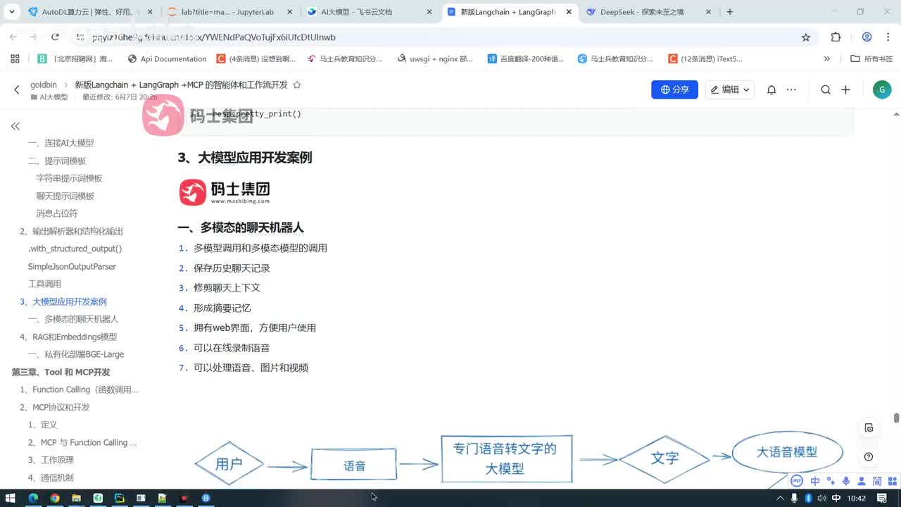Create new item with plus icon
Viewport: 901px width, 507px height.
point(846,89)
